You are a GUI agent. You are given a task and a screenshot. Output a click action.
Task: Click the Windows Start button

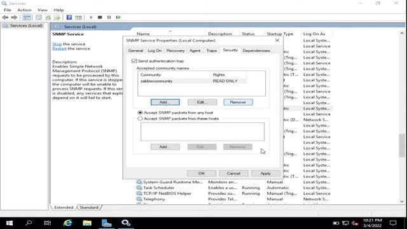click(10, 223)
